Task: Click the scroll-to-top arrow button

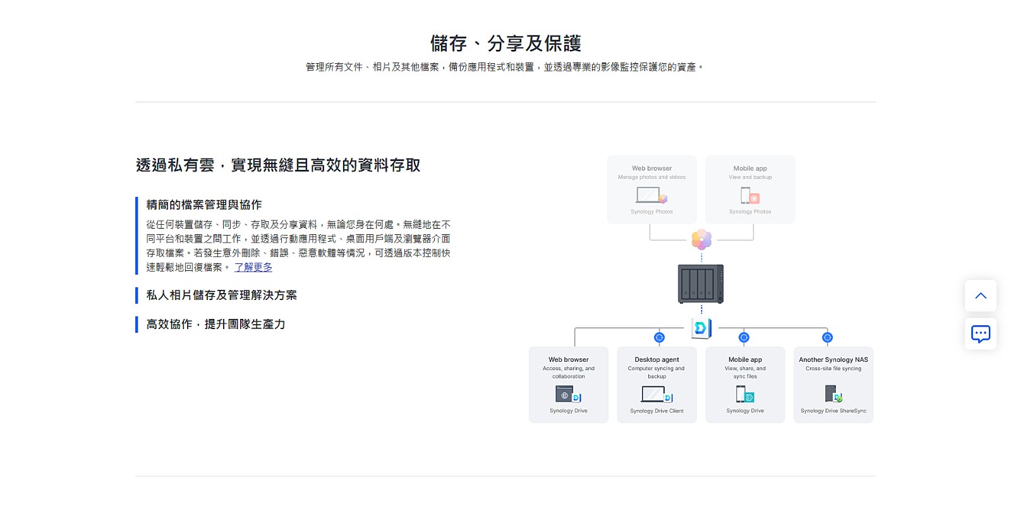Action: [x=980, y=296]
